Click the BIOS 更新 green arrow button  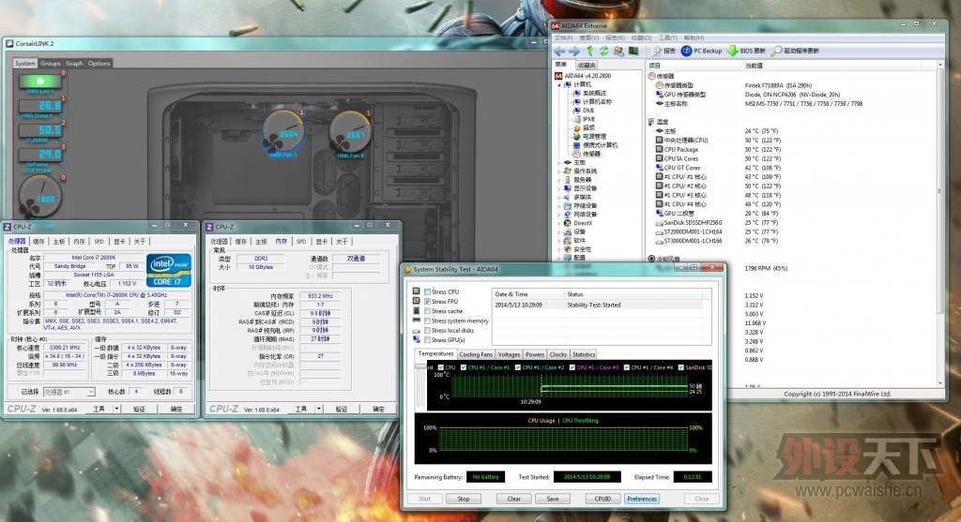point(746,51)
